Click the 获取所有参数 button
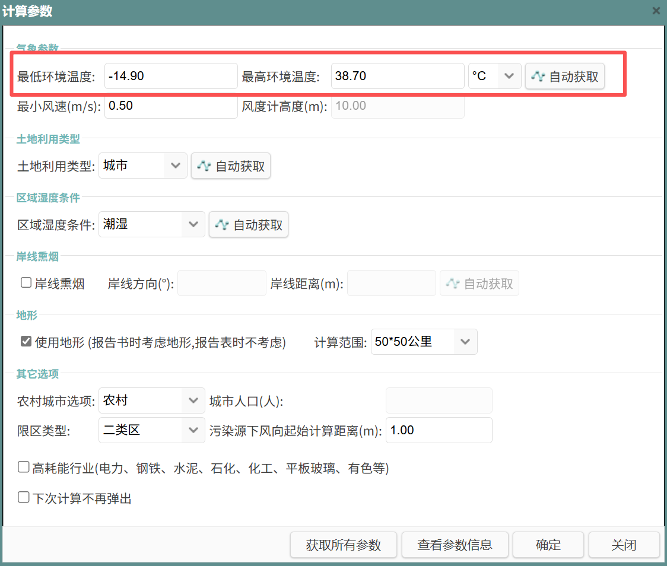 coord(344,545)
